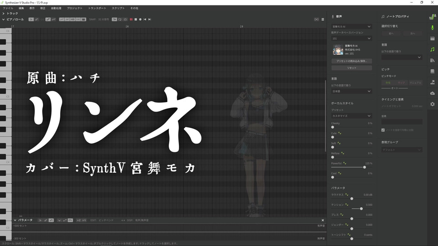Viewport: 438px width, 246px height.
Task: Open settings gear icon in sidebar
Action: click(433, 104)
